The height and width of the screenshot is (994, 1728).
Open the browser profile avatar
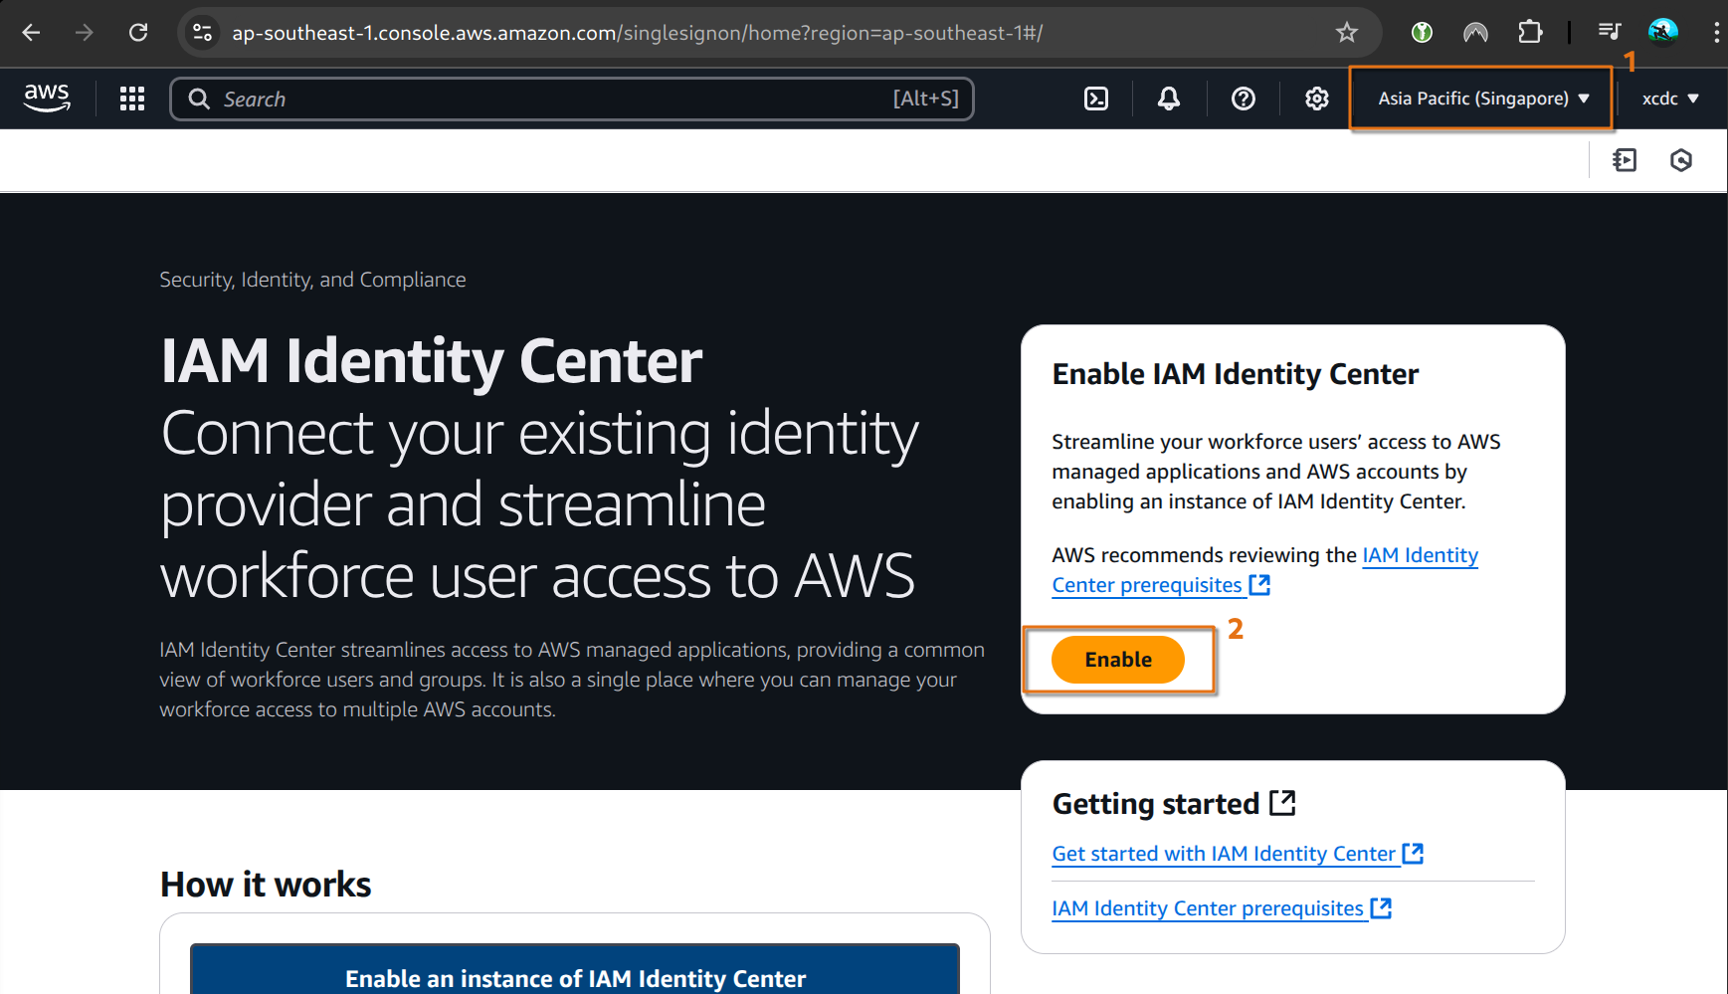[x=1662, y=33]
